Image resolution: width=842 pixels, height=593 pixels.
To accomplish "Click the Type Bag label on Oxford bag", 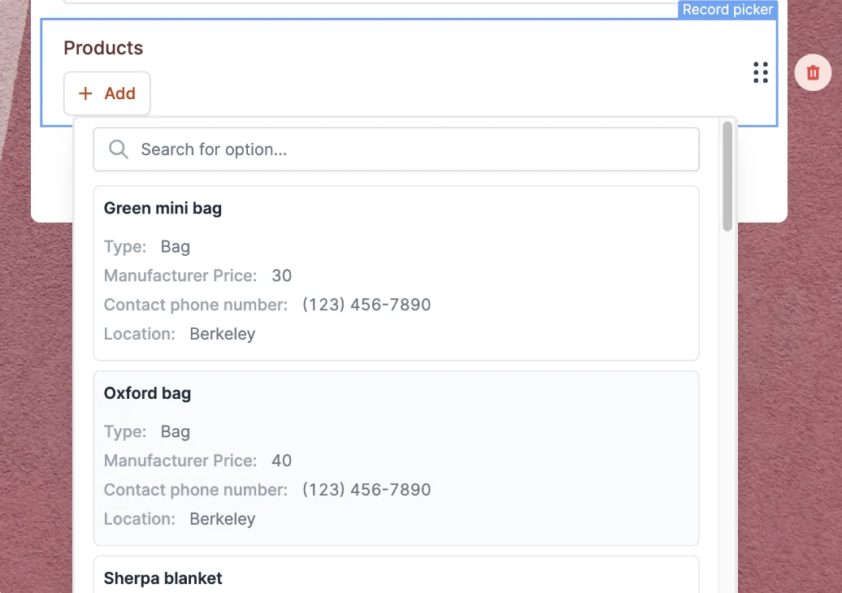I will [175, 431].
